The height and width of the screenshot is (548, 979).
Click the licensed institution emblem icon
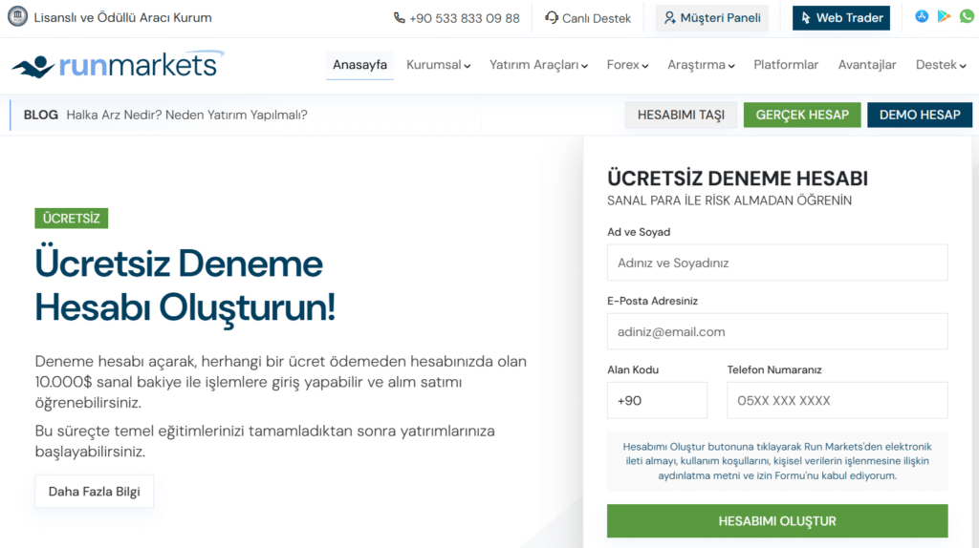pyautogui.click(x=17, y=17)
